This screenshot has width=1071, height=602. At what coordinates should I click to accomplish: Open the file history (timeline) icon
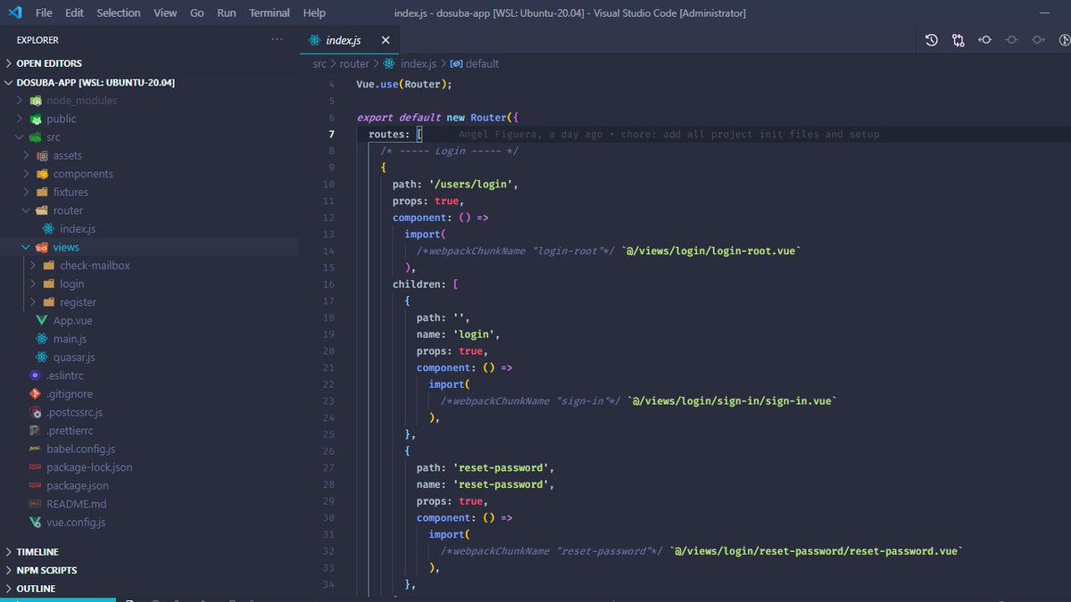931,40
